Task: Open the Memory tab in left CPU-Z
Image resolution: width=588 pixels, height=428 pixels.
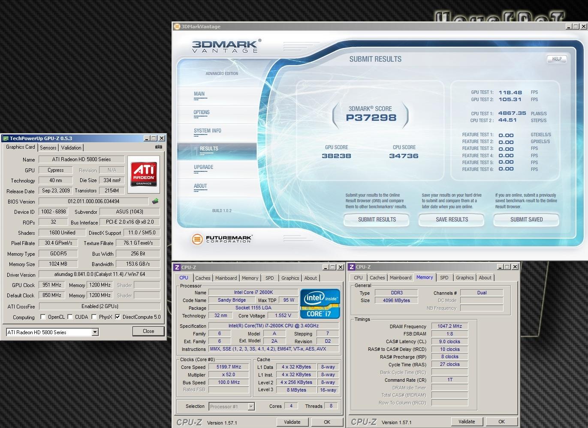Action: click(250, 278)
